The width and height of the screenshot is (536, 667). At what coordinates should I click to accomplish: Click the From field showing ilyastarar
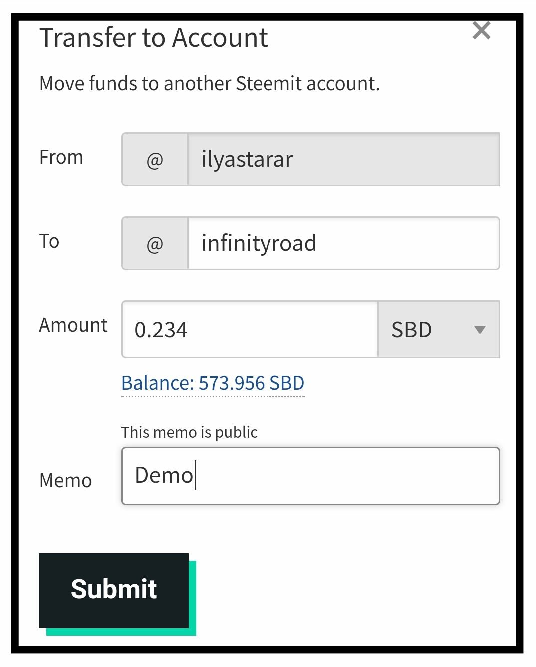[343, 160]
